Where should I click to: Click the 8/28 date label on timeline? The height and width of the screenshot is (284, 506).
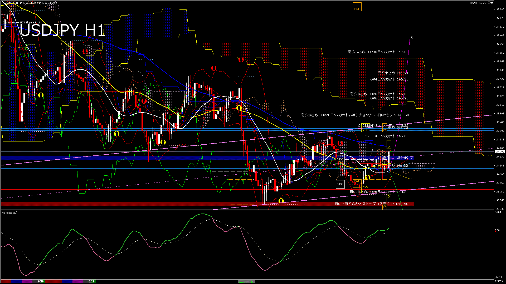tap(41, 281)
